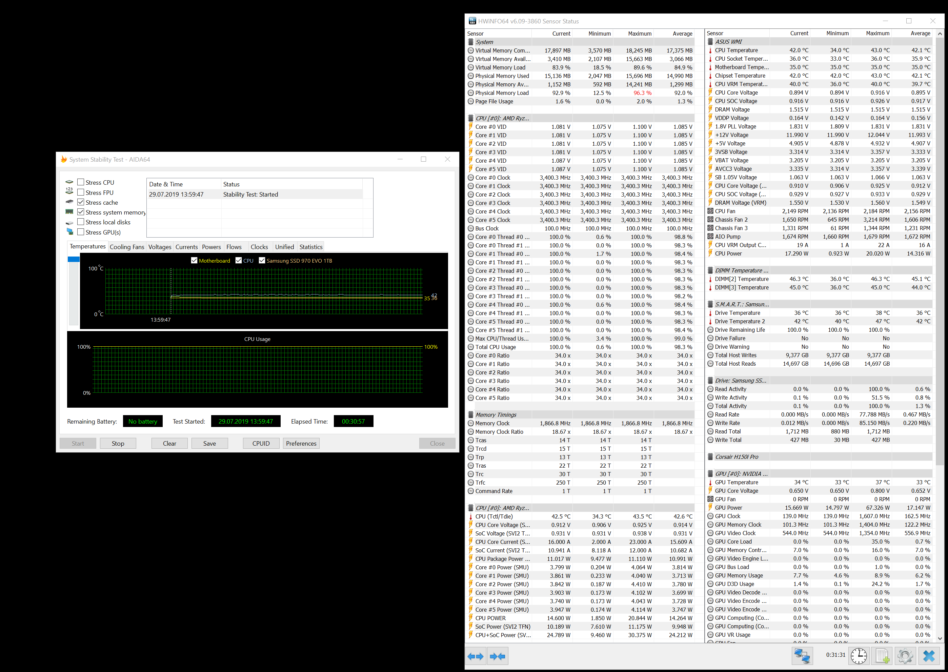Click the HWiNFO logging sheet icon
948x672 pixels.
(882, 656)
